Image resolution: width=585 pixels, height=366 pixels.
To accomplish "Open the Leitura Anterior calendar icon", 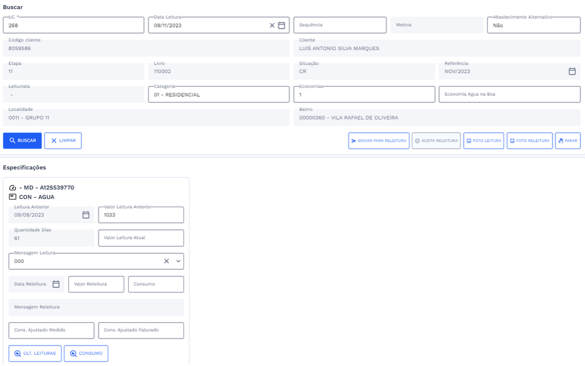I will 86,215.
